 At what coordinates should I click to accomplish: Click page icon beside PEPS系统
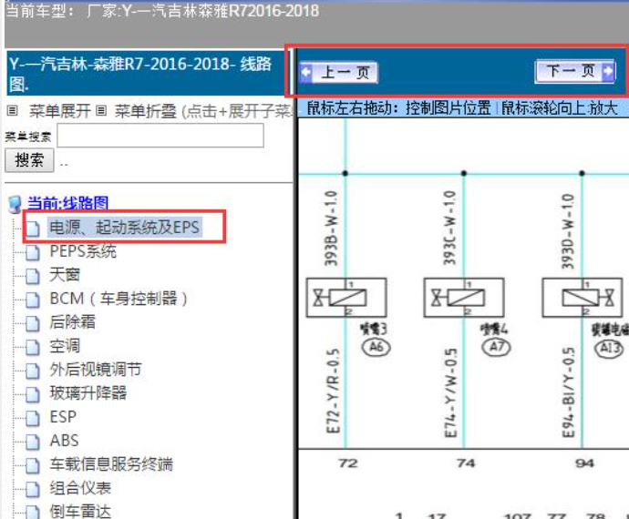coord(33,252)
